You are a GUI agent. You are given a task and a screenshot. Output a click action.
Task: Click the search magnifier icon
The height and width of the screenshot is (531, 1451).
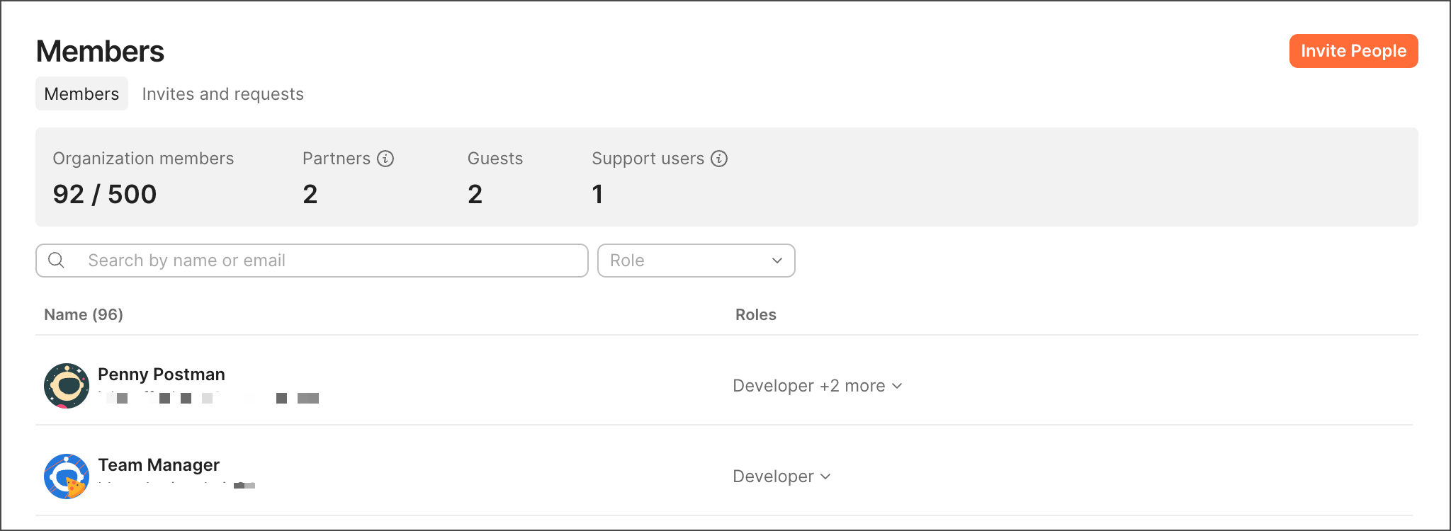click(x=57, y=261)
